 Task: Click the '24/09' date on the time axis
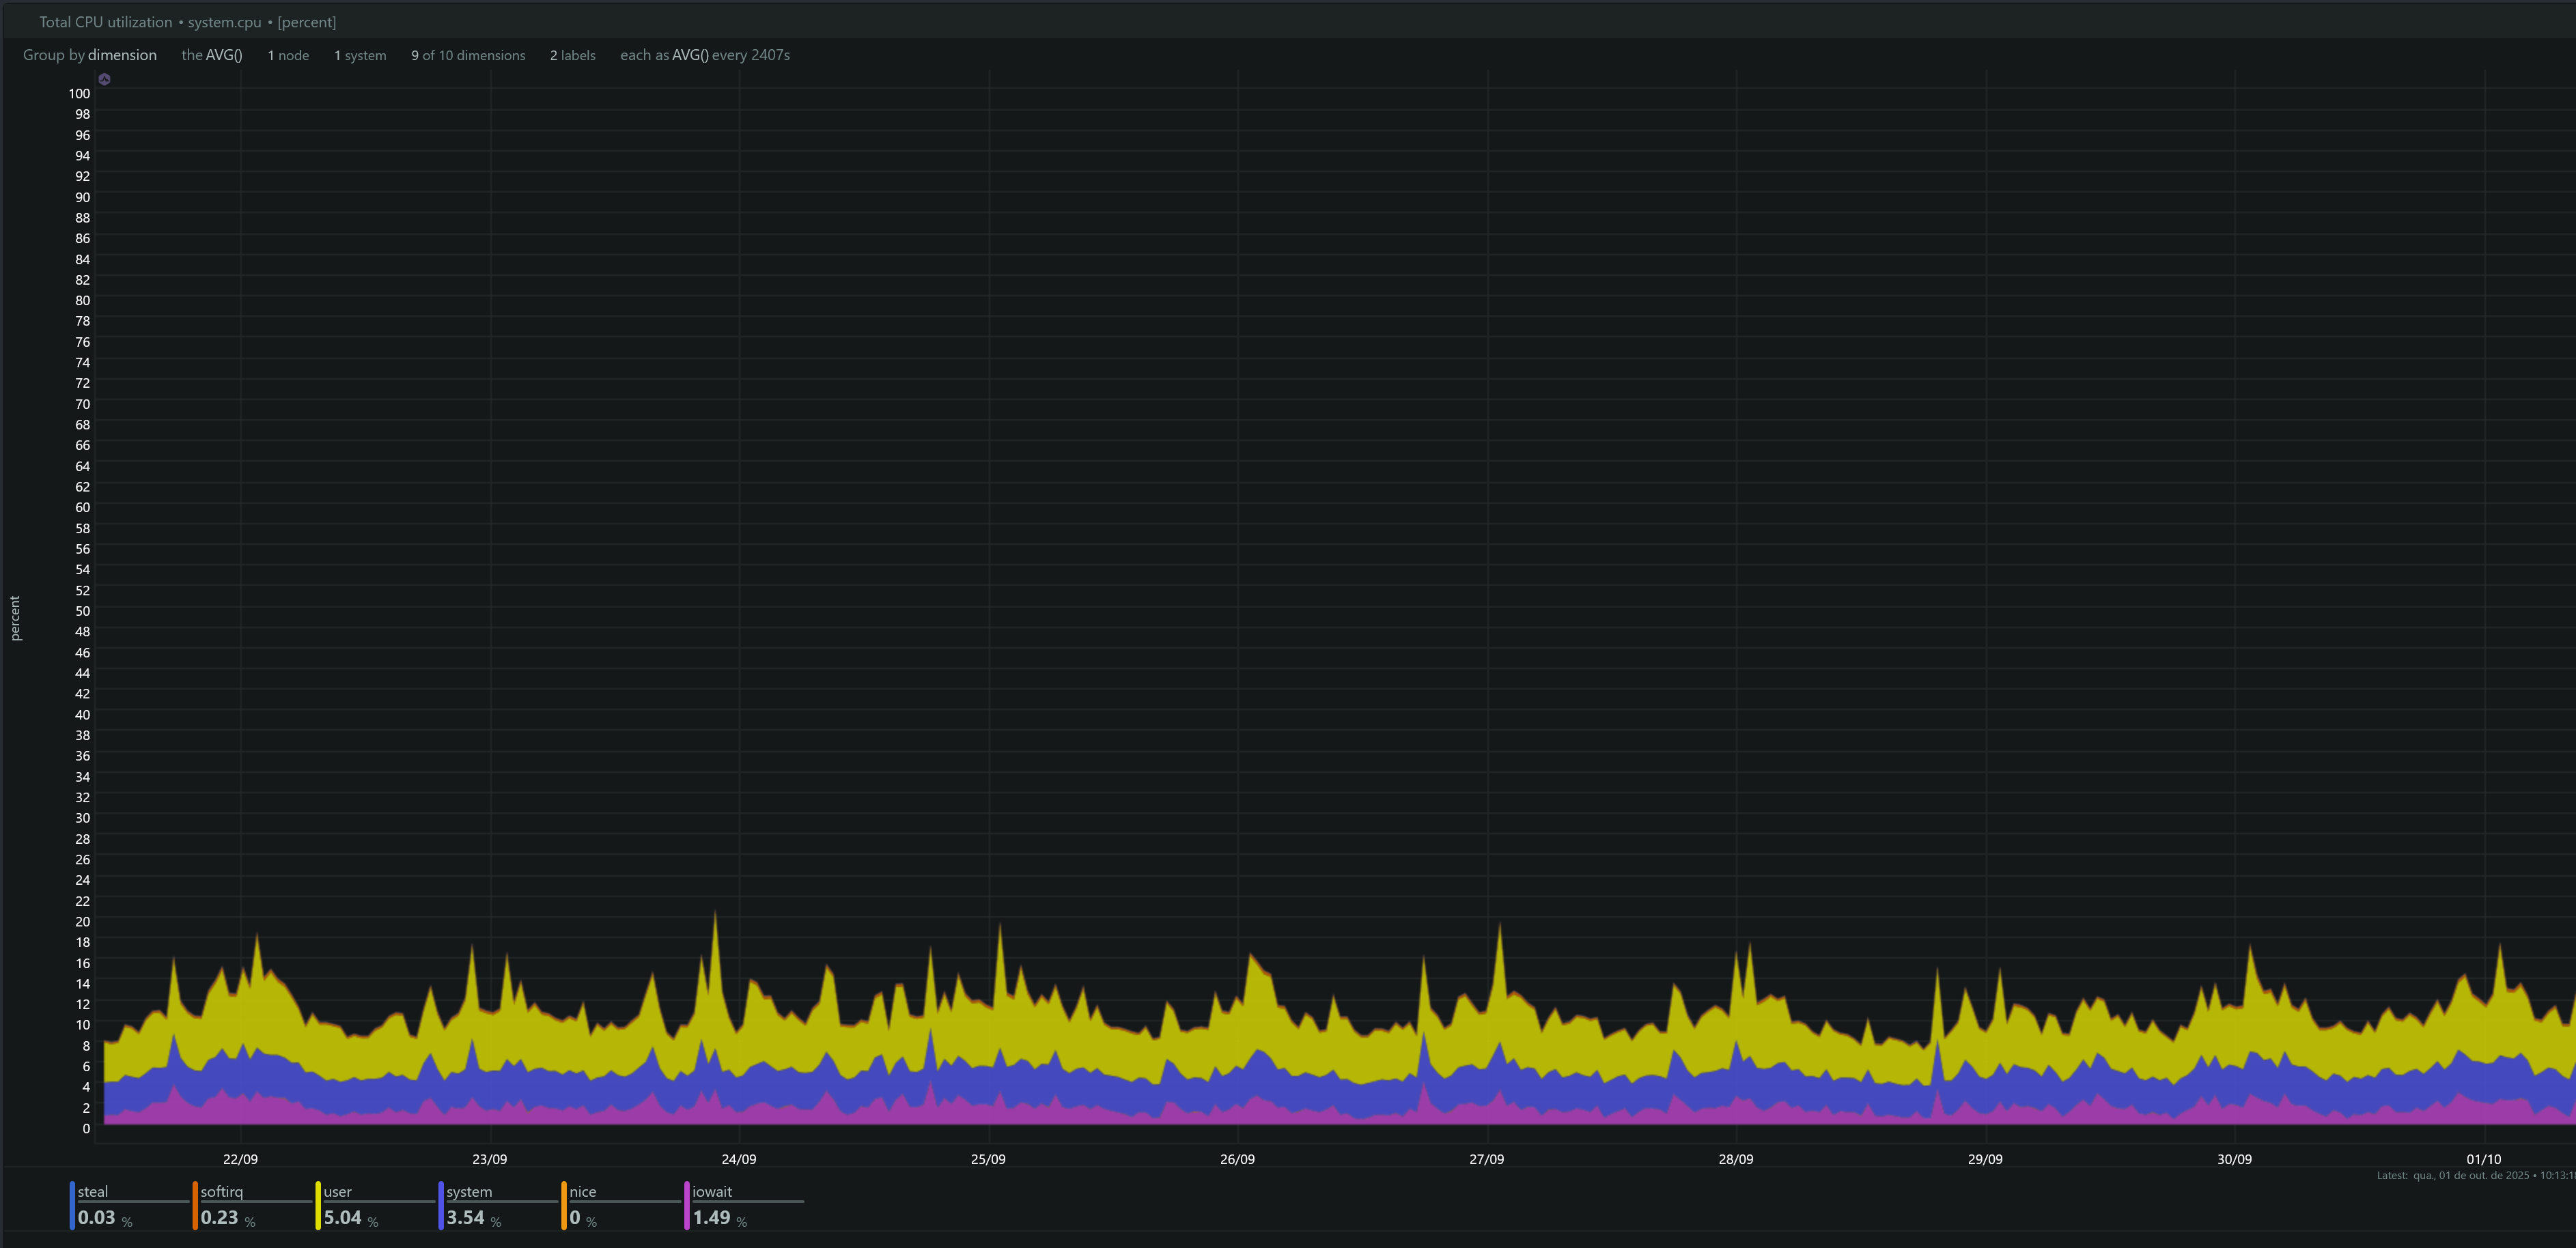click(739, 1159)
